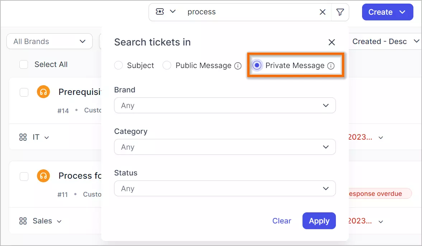
Task: Click headset icon of ticket #11
Action: point(43,176)
